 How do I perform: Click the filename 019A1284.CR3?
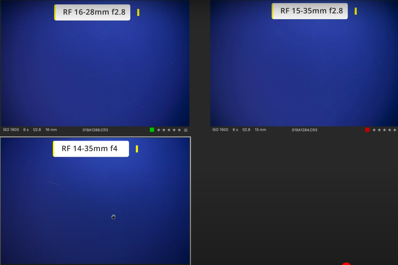tap(305, 130)
